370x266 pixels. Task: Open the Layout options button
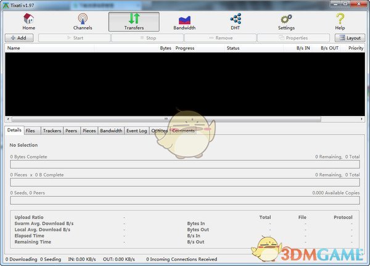350,38
